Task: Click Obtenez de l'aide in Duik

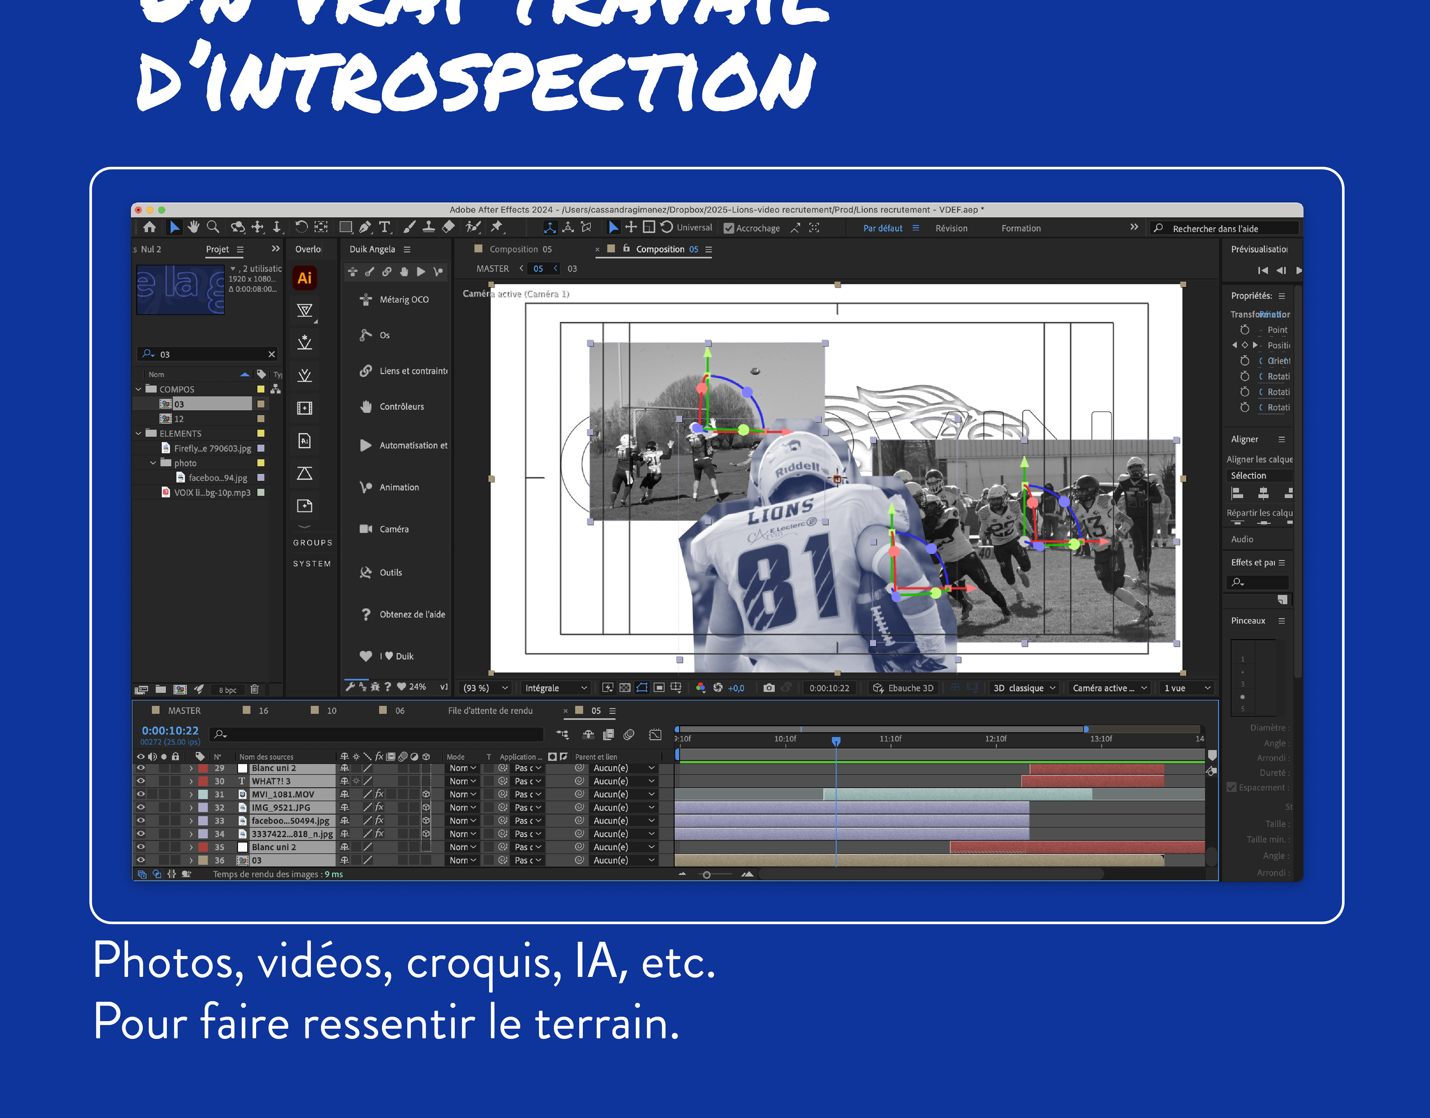Action: pyautogui.click(x=412, y=614)
